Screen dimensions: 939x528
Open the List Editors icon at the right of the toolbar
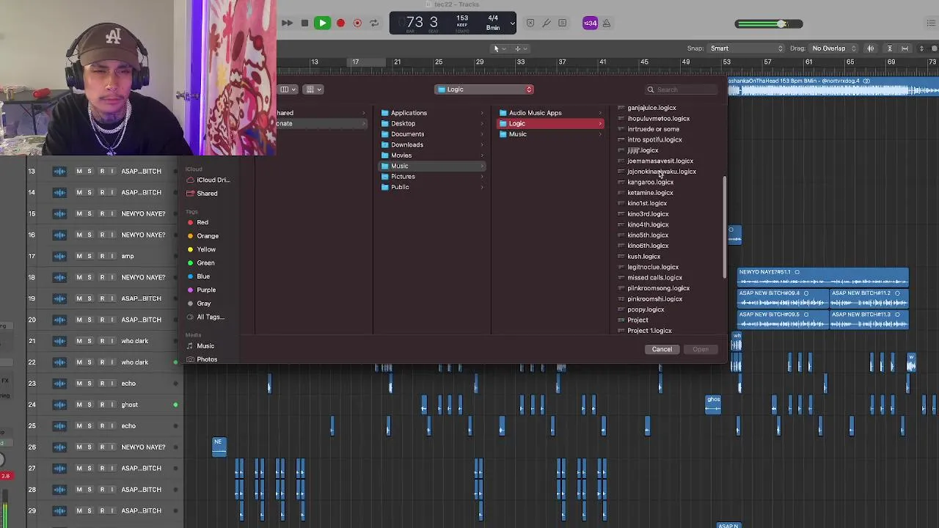(931, 23)
